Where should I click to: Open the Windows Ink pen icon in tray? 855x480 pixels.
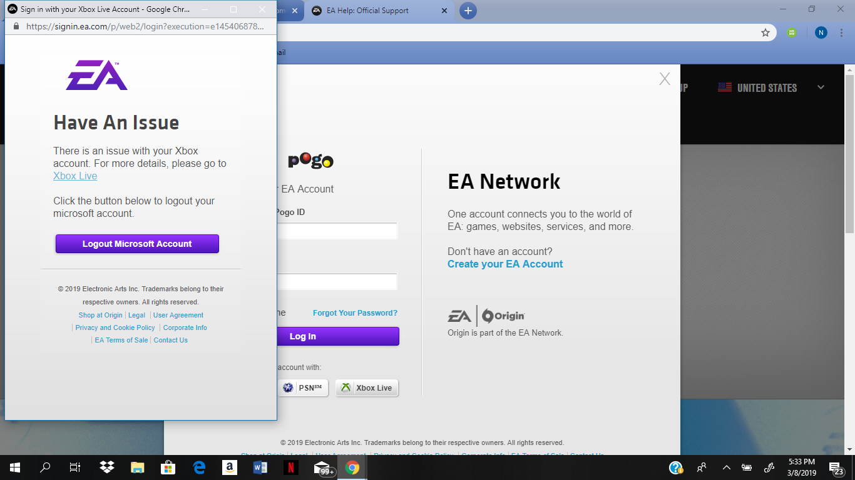769,467
